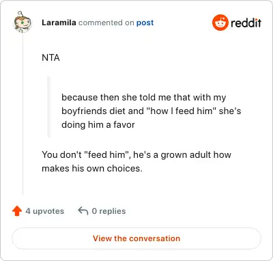Click the reply arrow icon
The image size is (273, 261).
point(83,211)
